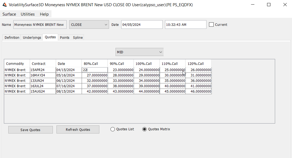
Task: Maximize the VolatilitySurface3D window
Action: click(x=269, y=5)
